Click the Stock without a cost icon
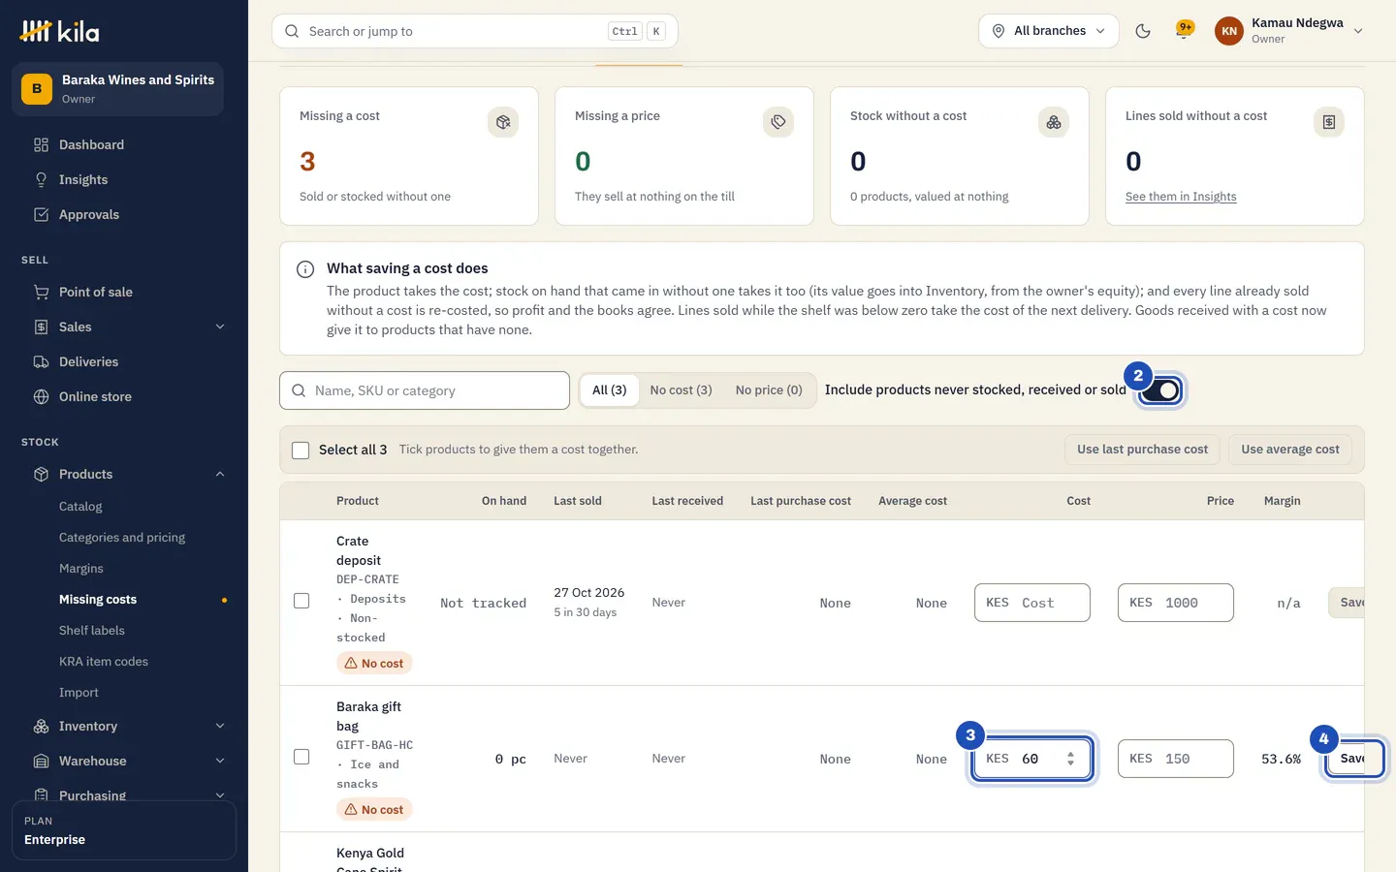The image size is (1396, 872). [x=1054, y=122]
